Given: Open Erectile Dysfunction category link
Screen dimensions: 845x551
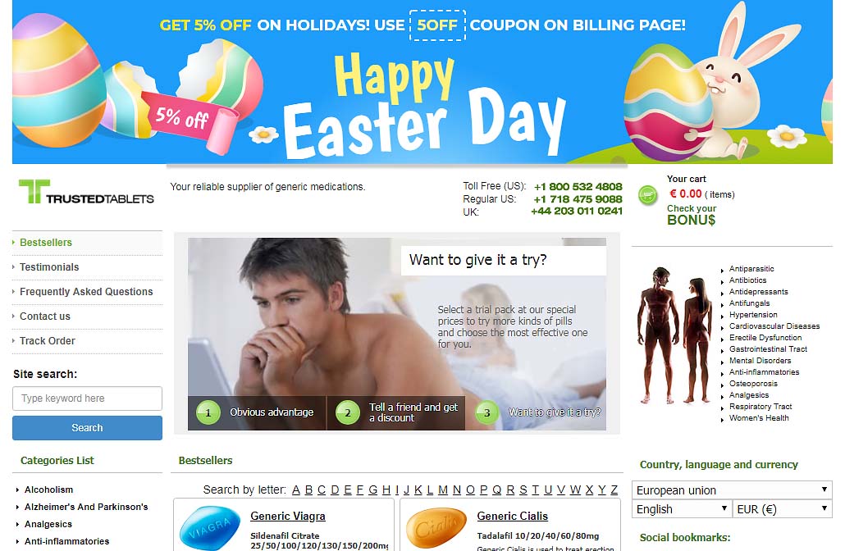Looking at the screenshot, I should pyautogui.click(x=765, y=338).
